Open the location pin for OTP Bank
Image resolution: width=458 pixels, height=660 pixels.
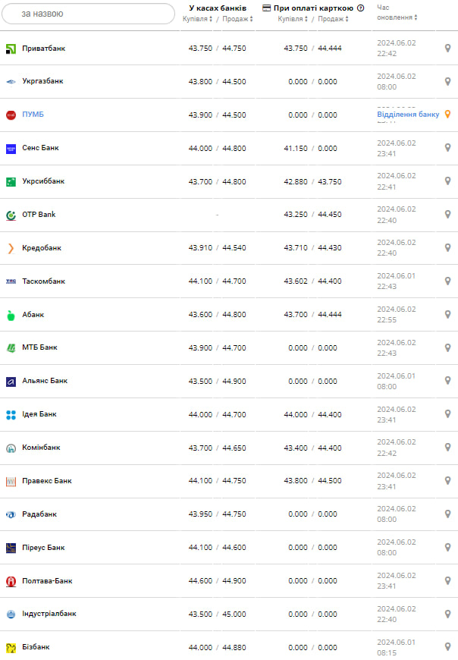(x=447, y=215)
